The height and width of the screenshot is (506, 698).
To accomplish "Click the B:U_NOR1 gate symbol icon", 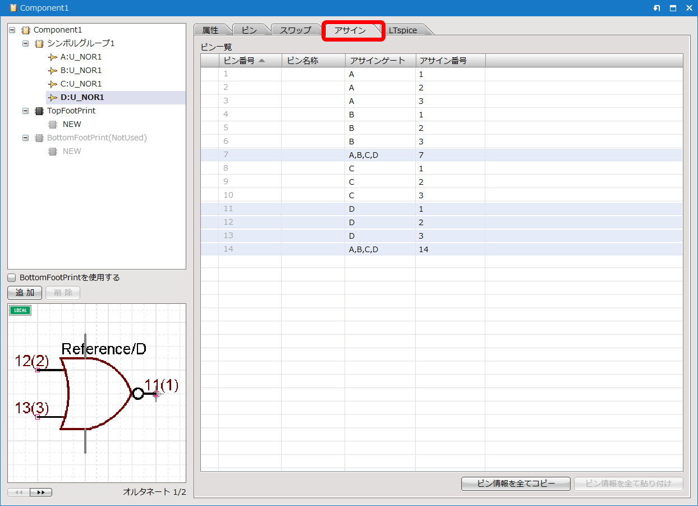I will coord(53,70).
